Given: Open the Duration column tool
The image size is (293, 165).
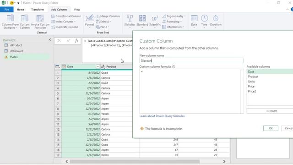Looking at the screenshot, I should [x=216, y=22].
